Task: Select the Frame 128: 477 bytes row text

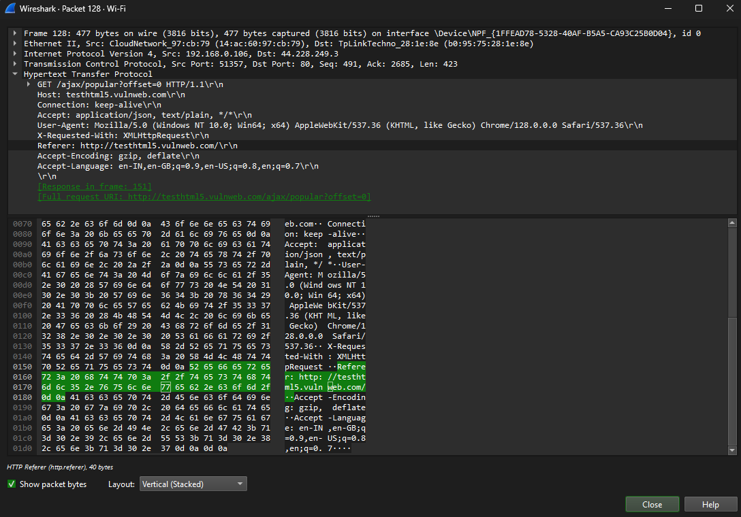Action: click(x=362, y=33)
